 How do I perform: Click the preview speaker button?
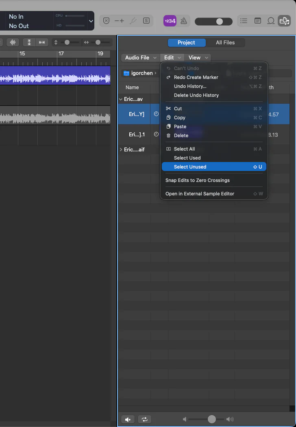click(x=128, y=419)
